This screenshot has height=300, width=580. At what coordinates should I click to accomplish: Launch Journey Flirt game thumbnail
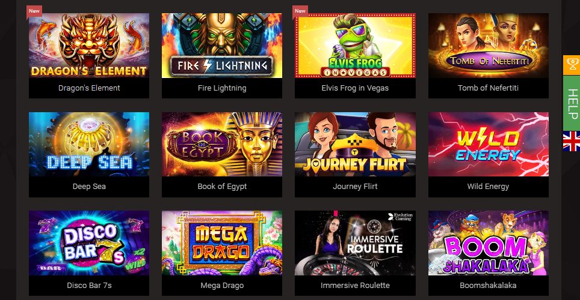pyautogui.click(x=355, y=144)
